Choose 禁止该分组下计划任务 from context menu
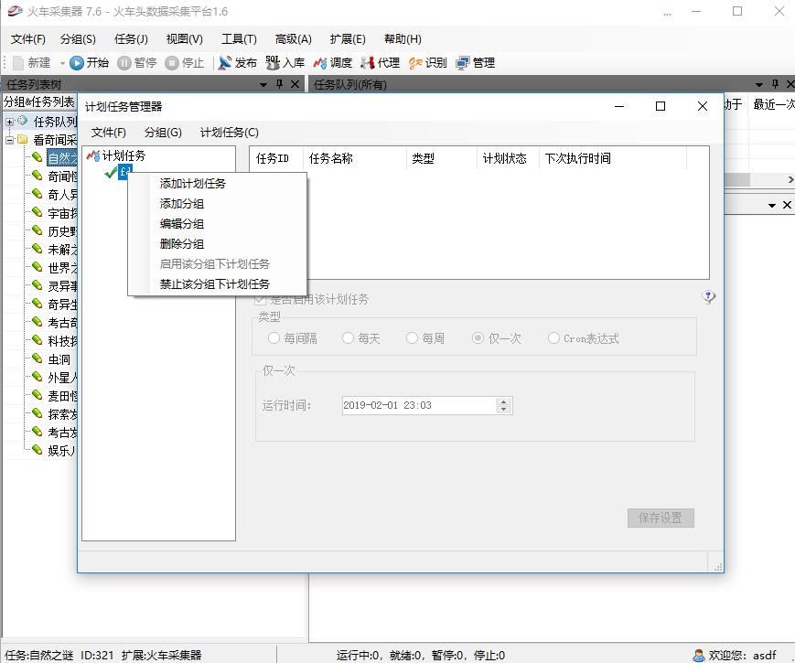Screen dimensions: 795x663 [215, 284]
